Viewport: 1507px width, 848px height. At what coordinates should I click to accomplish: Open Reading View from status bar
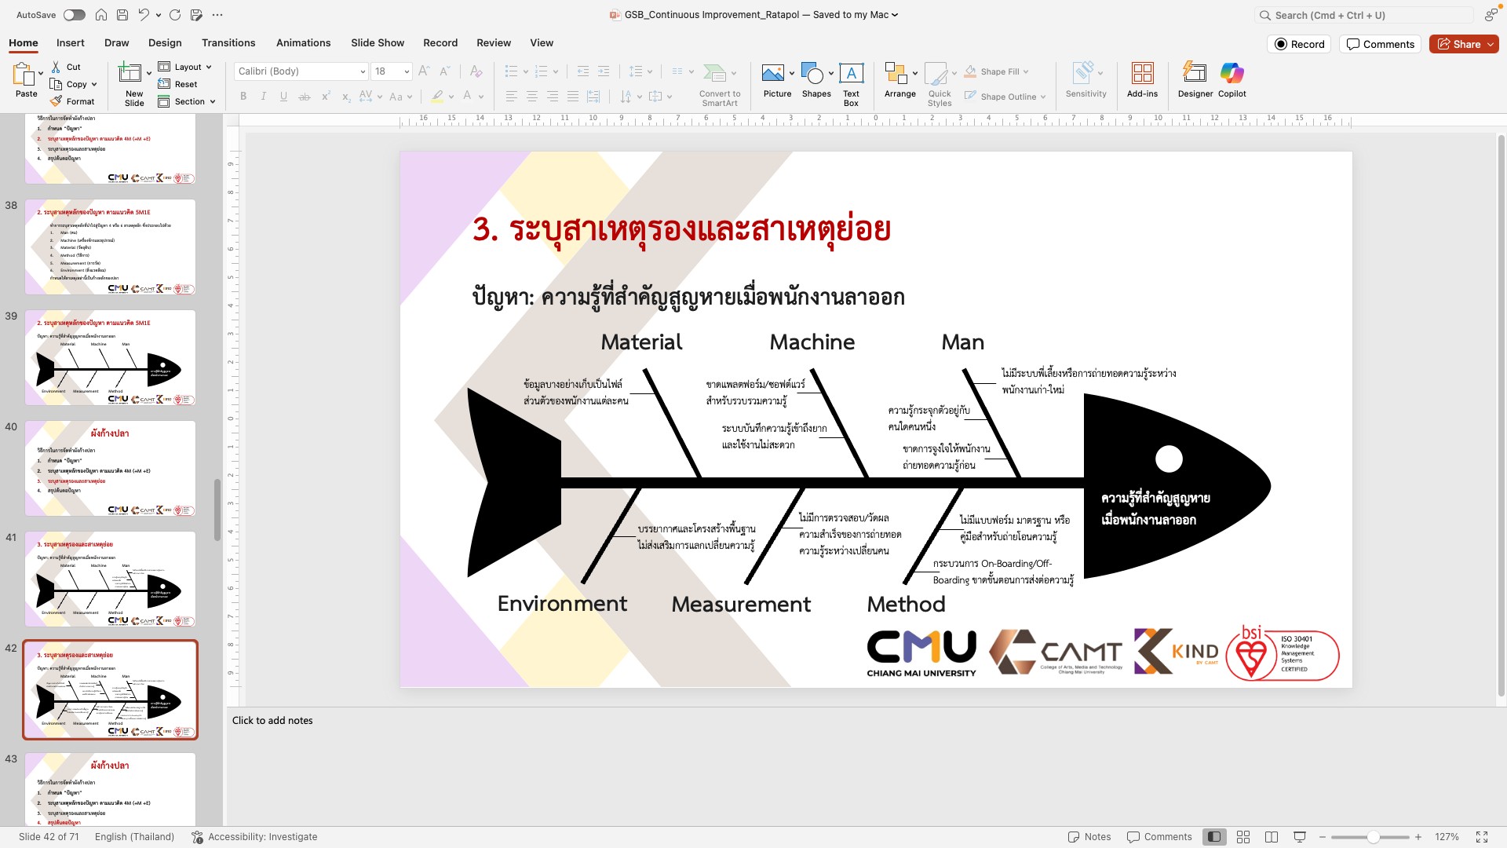[1272, 837]
